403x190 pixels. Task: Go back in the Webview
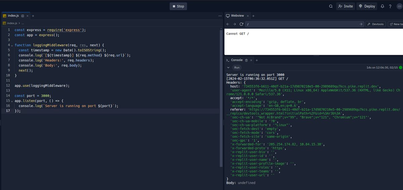(228, 24)
